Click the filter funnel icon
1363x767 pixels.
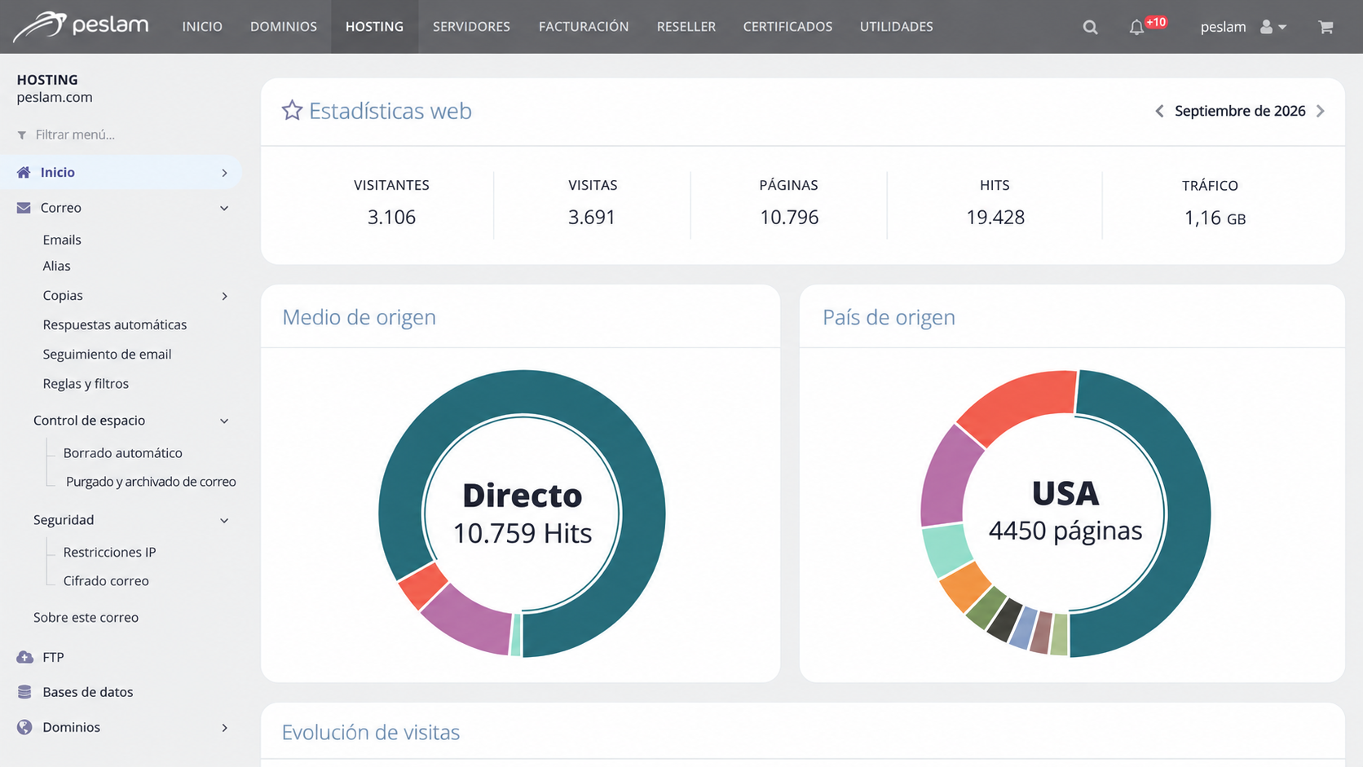[x=22, y=135]
